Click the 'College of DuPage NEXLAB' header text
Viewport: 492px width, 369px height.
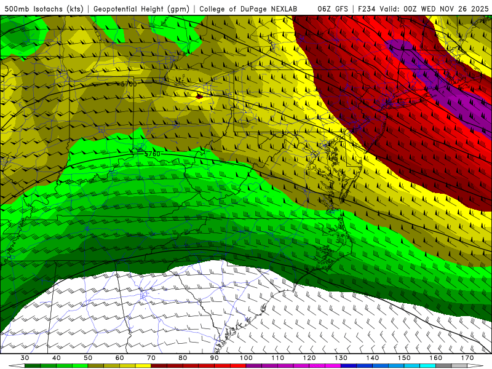pyautogui.click(x=248, y=9)
